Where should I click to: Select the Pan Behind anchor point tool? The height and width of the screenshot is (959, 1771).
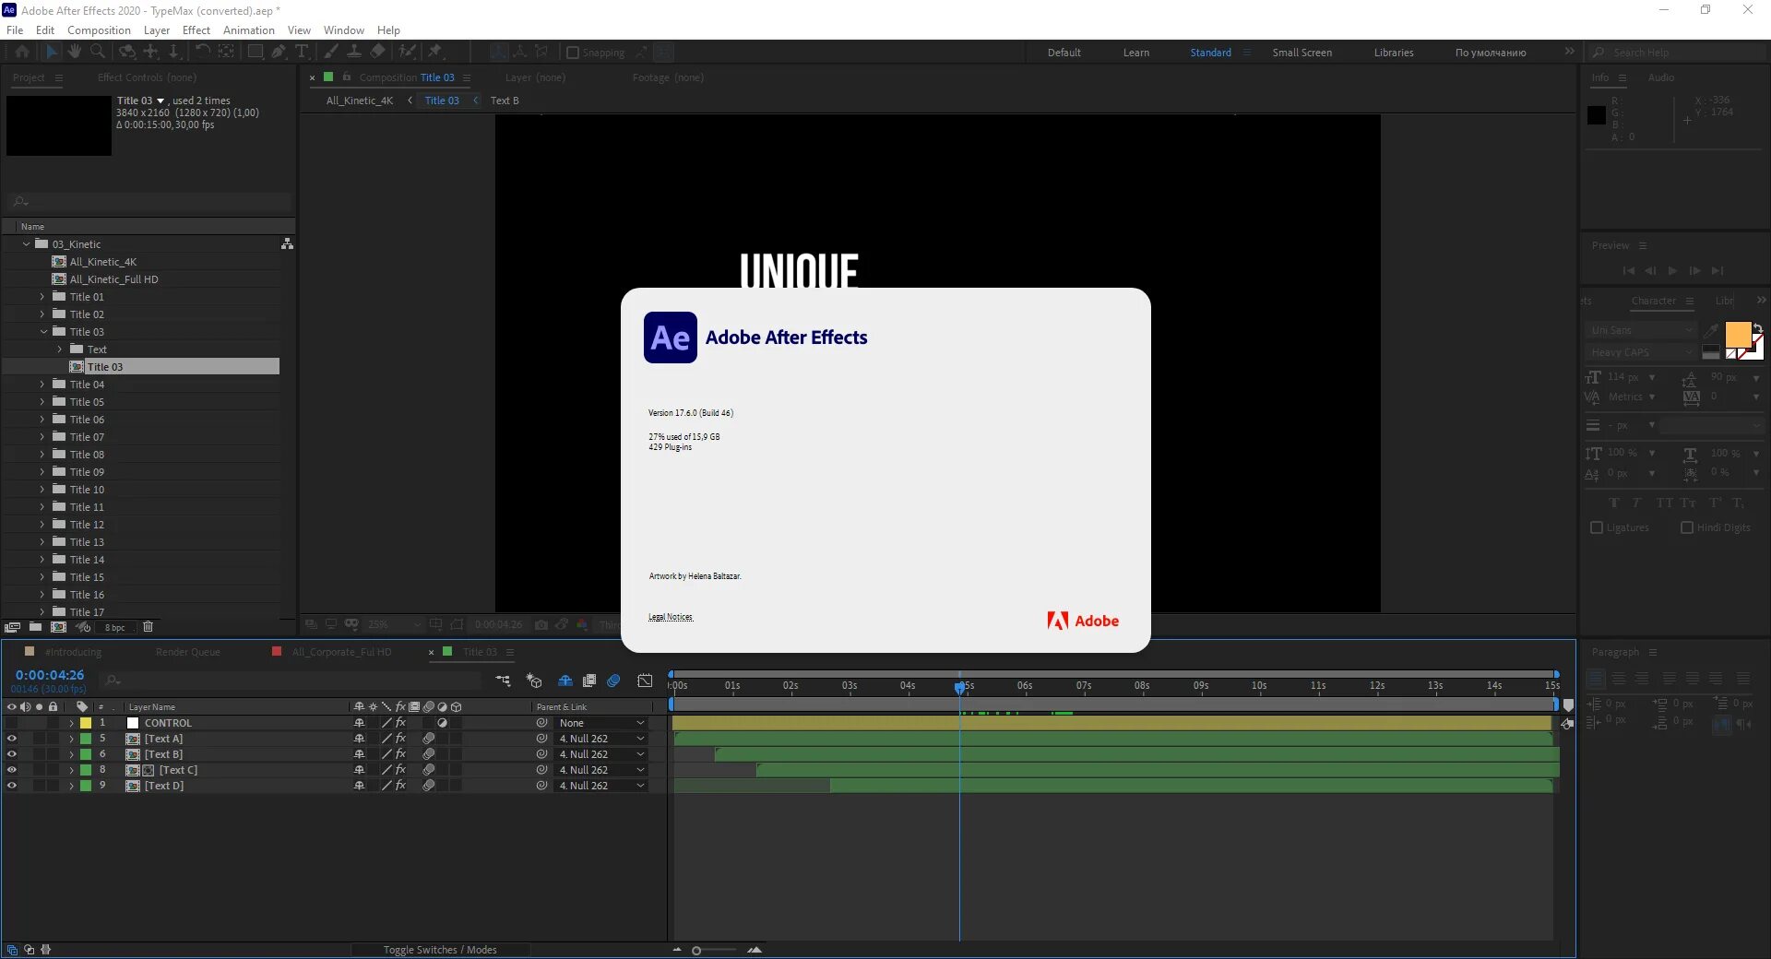pos(226,52)
